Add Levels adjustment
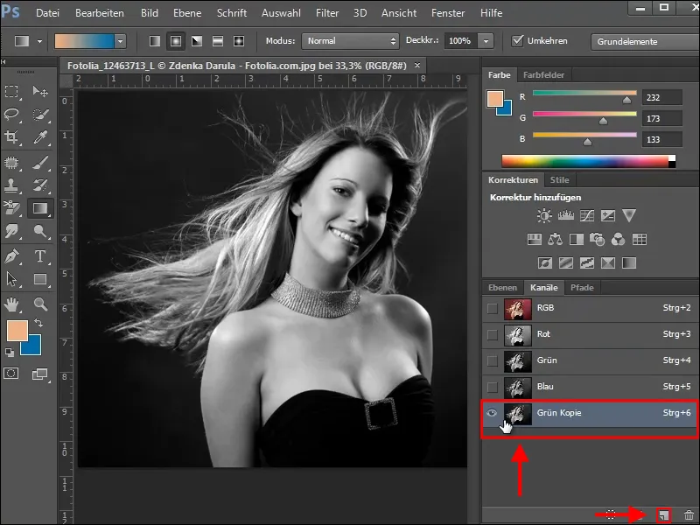 (x=565, y=215)
